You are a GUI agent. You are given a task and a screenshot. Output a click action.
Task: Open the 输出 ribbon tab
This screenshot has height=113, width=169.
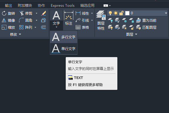(x=9, y=6)
